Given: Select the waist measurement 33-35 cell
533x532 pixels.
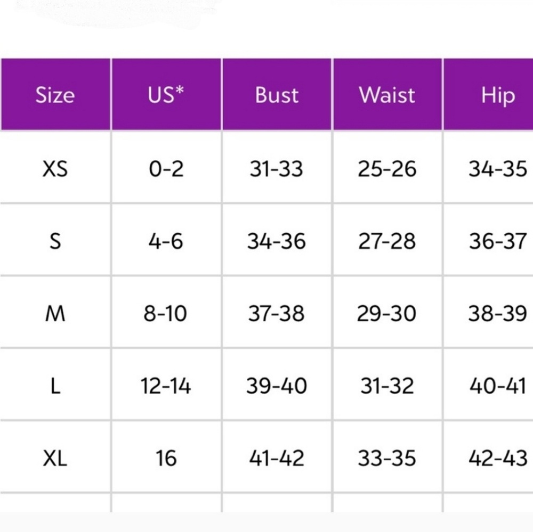Looking at the screenshot, I should point(387,458).
